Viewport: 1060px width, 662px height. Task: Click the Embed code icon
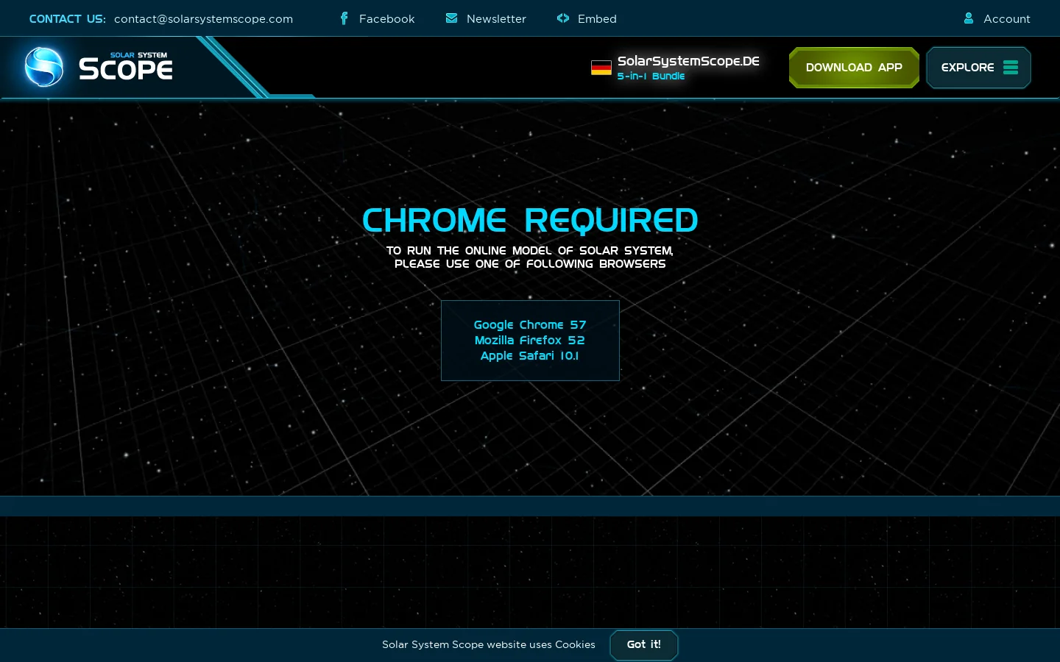563,18
